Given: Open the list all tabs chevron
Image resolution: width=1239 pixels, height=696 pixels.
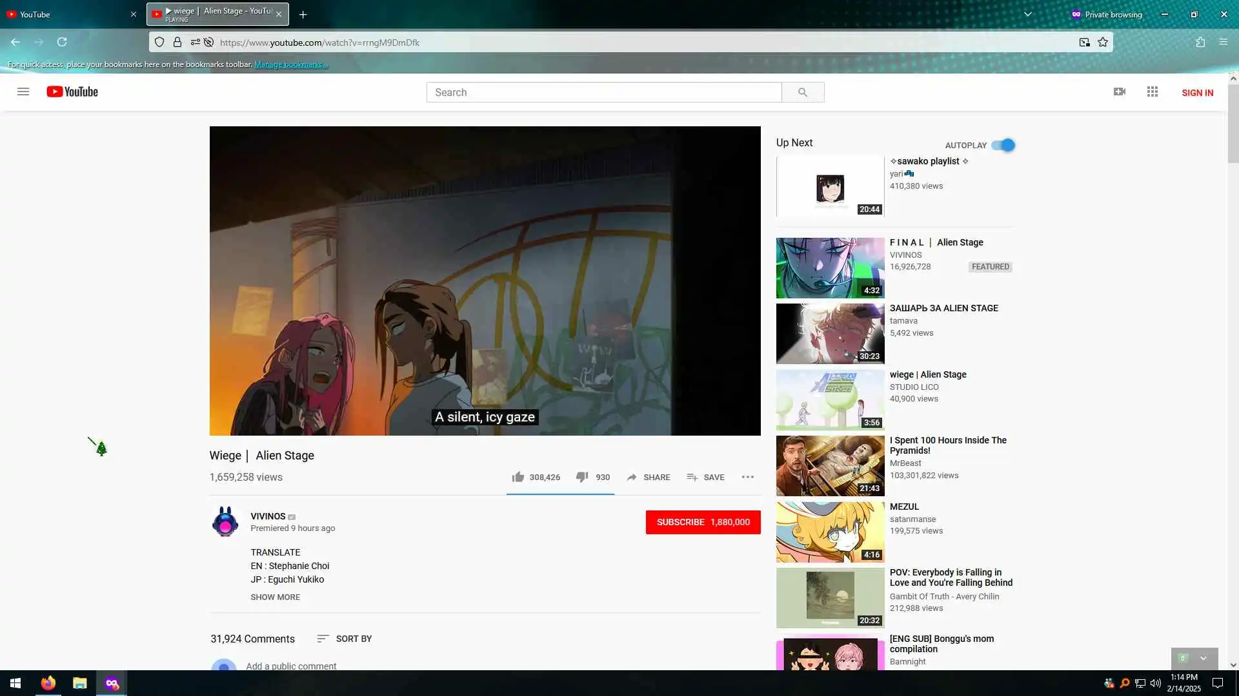Looking at the screenshot, I should pyautogui.click(x=1028, y=14).
